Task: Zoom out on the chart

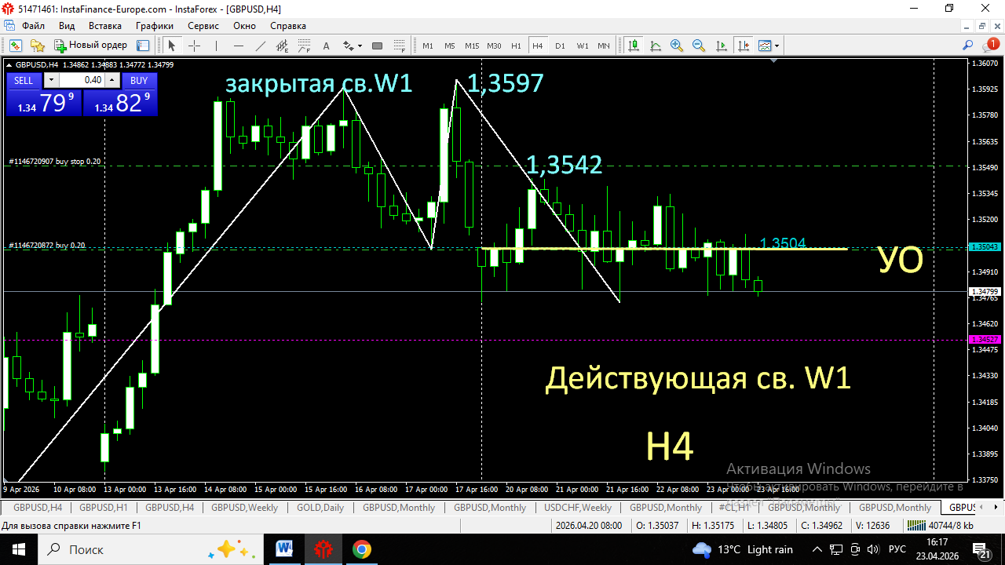Action: [699, 46]
